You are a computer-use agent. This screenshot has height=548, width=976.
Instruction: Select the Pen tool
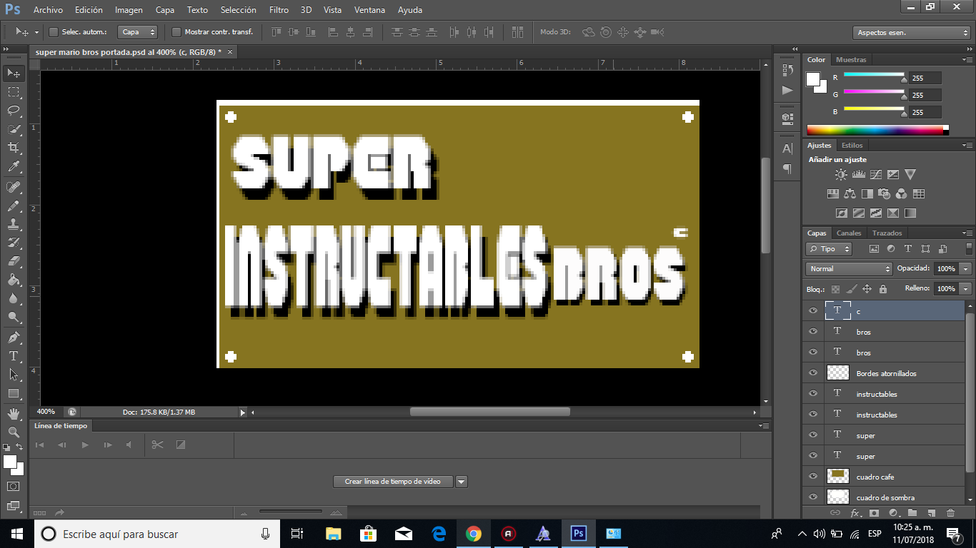click(13, 337)
